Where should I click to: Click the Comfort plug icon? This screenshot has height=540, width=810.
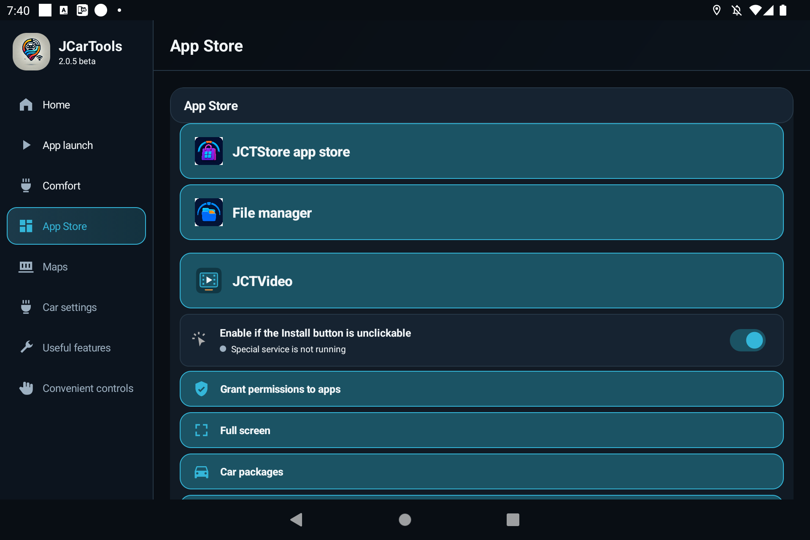(26, 186)
